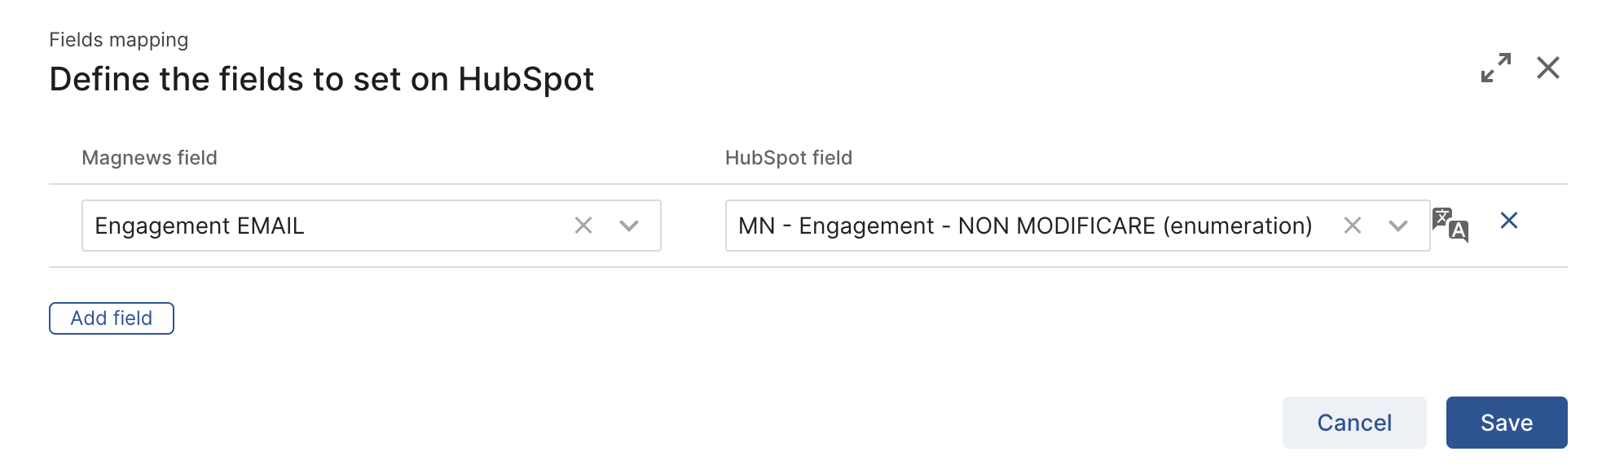The width and height of the screenshot is (1602, 469).
Task: Remove the Engagement EMAIL mapping row
Action: point(1508,221)
